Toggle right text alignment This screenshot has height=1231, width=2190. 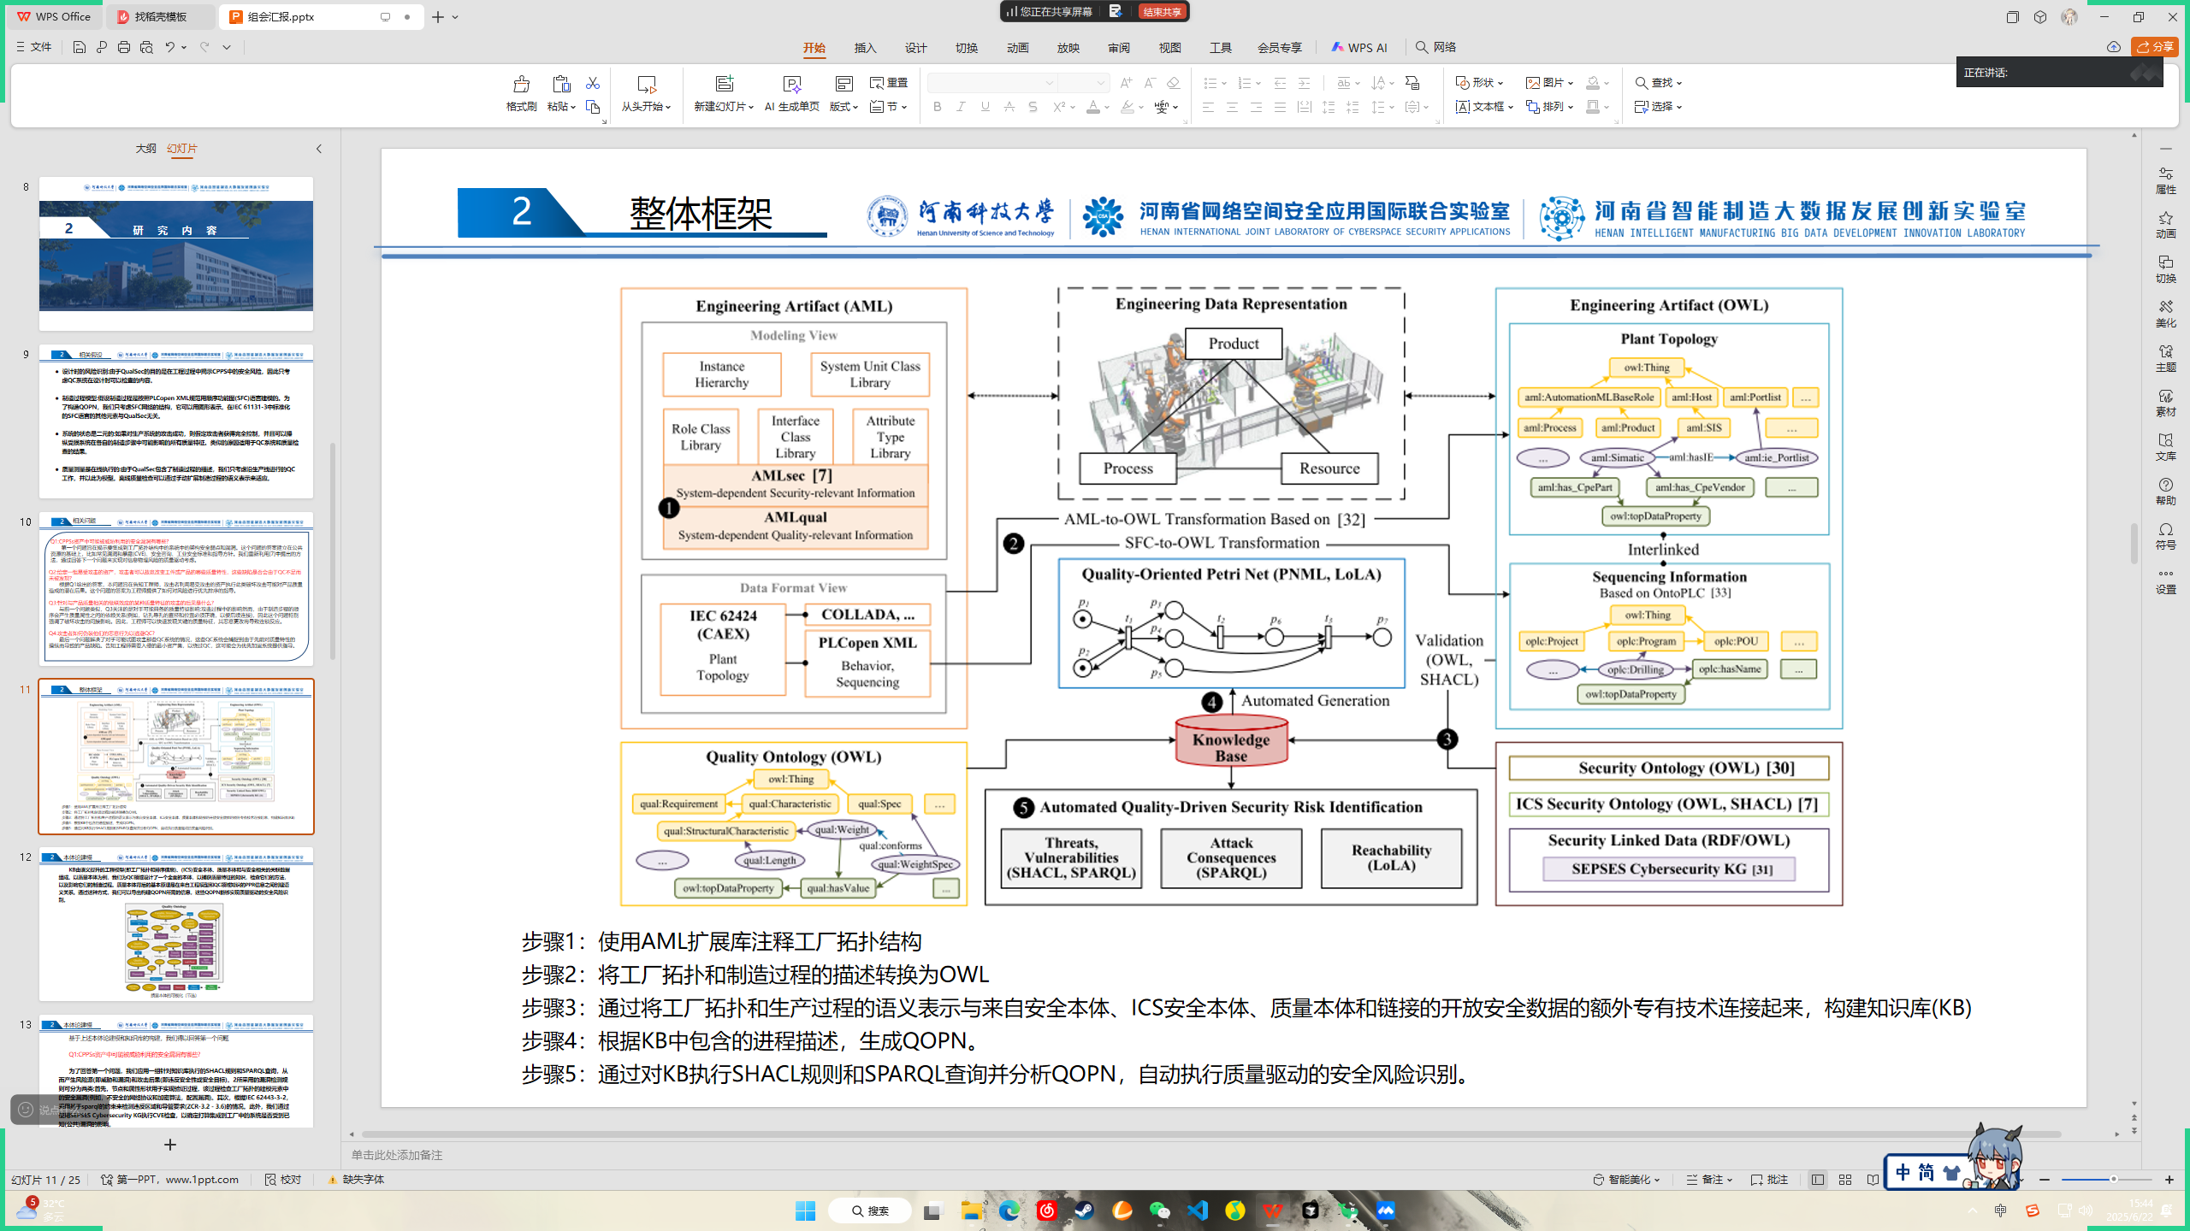pyautogui.click(x=1256, y=107)
